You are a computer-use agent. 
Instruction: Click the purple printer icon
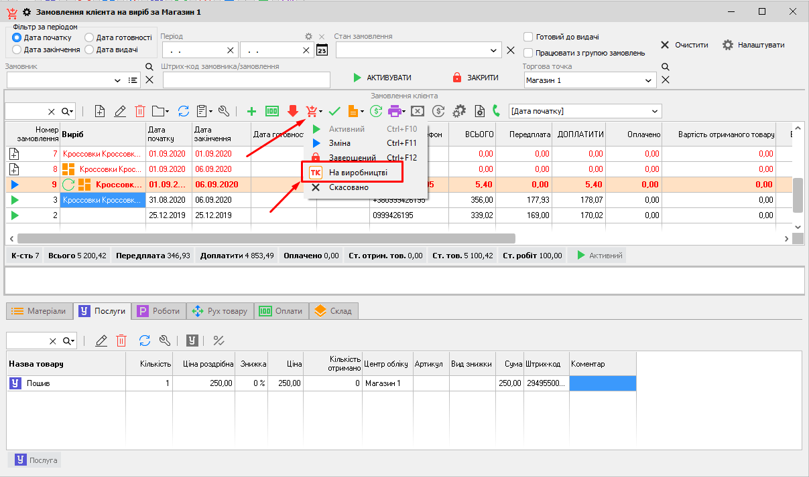click(x=395, y=111)
